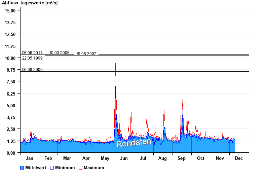Click the Rohdaten watermark text
Image resolution: width=269 pixels, height=185 pixels.
(134, 143)
